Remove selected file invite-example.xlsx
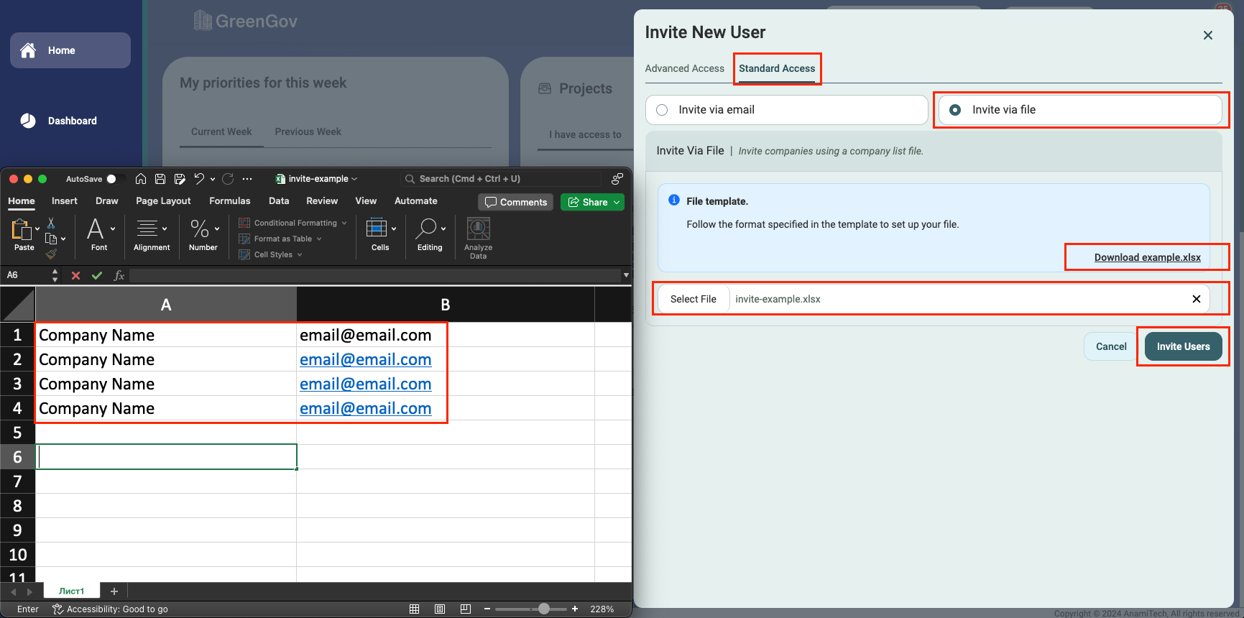 tap(1197, 299)
